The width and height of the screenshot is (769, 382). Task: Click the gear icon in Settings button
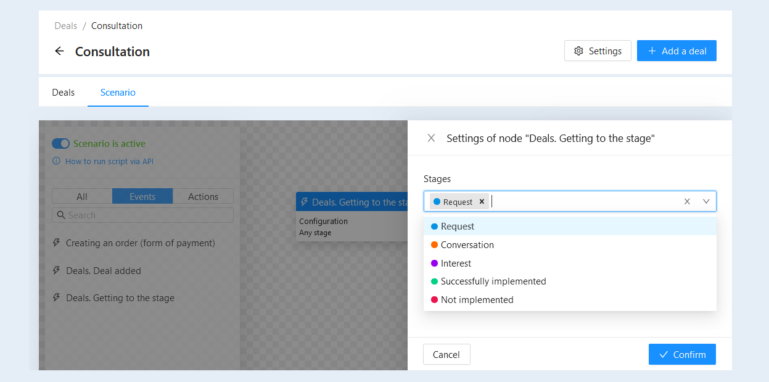[578, 51]
